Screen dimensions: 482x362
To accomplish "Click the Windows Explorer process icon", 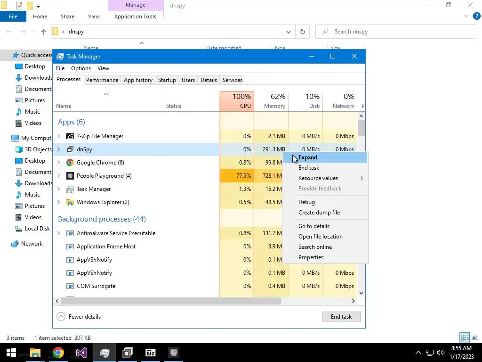I will 70,202.
